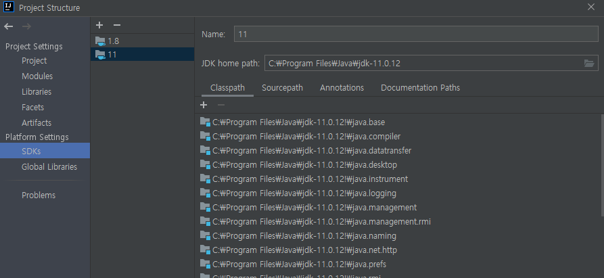Select the java.net.http classpath path
The width and height of the screenshot is (604, 278).
(x=304, y=250)
